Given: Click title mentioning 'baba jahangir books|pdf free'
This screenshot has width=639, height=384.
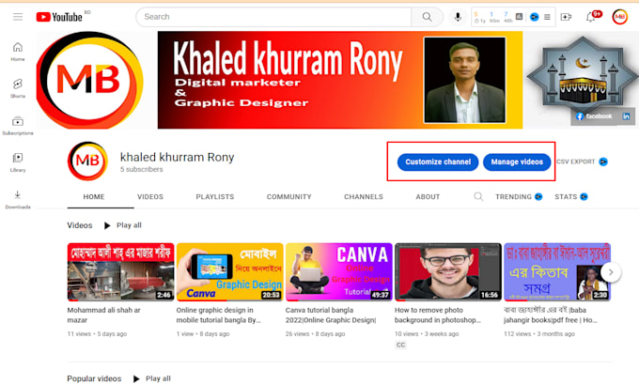Looking at the screenshot, I should click(551, 315).
